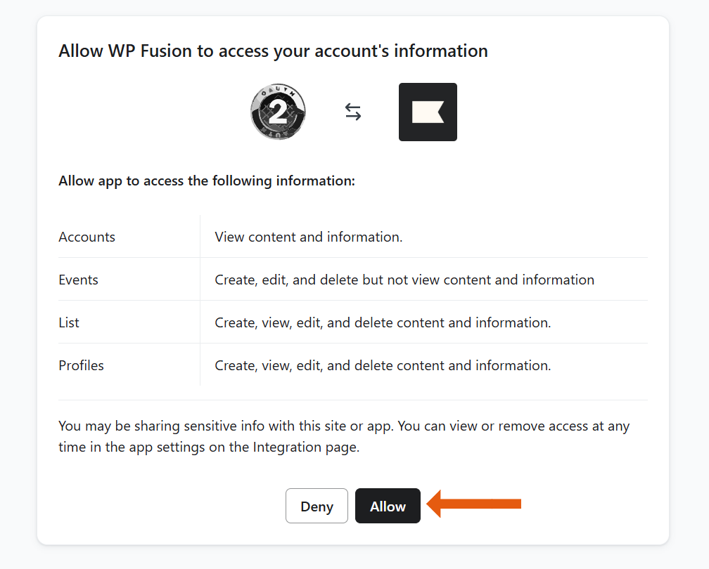Click the bidirectional sync arrows icon

tap(352, 112)
